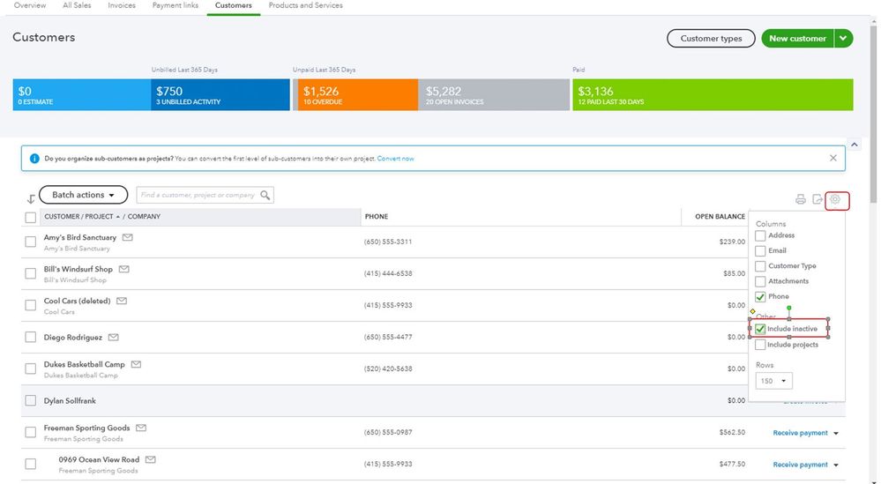Uncheck the Include inactive checkbox
Viewport: 881px width, 484px height.
tap(760, 329)
